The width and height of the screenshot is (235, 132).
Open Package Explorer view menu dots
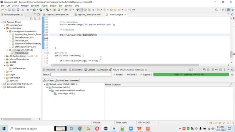[x=39, y=19]
